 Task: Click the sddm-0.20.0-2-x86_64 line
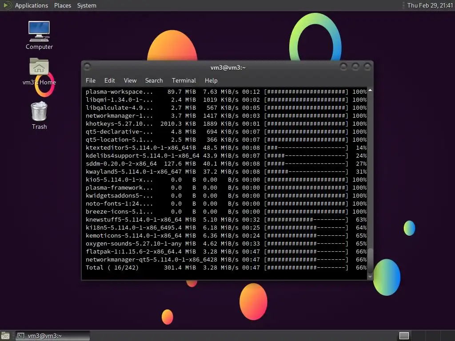[x=226, y=163]
